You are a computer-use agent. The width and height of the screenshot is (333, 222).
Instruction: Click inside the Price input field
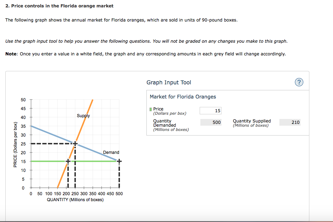[210, 110]
